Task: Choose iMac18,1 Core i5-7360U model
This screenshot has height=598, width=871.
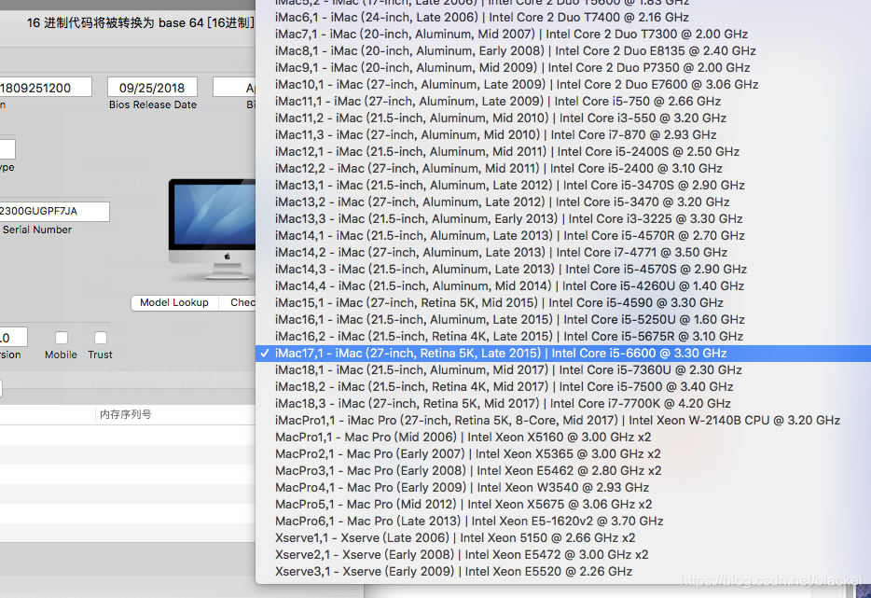Action: (563, 369)
